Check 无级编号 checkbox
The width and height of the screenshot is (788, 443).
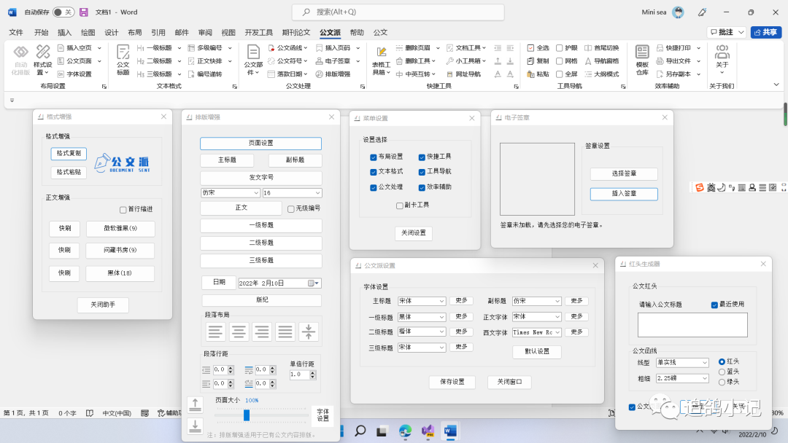[290, 208]
